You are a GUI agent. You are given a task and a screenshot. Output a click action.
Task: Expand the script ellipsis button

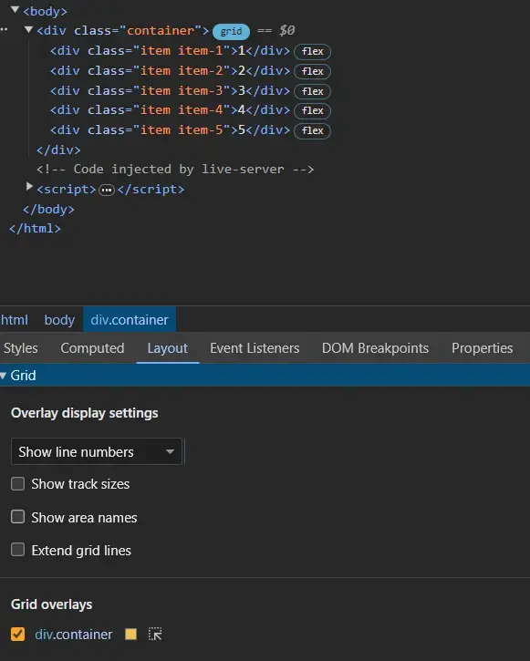point(107,191)
